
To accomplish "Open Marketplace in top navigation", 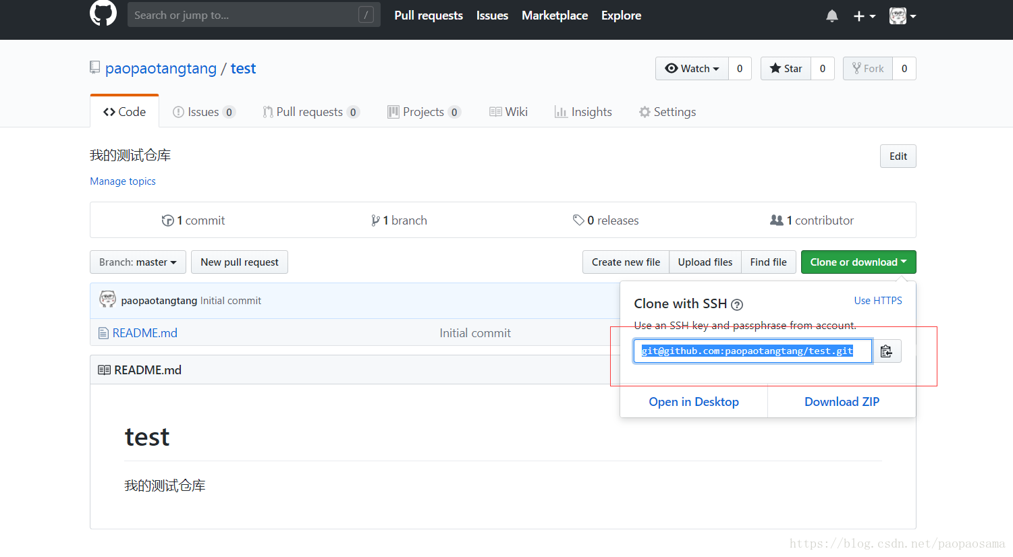I will pyautogui.click(x=555, y=16).
